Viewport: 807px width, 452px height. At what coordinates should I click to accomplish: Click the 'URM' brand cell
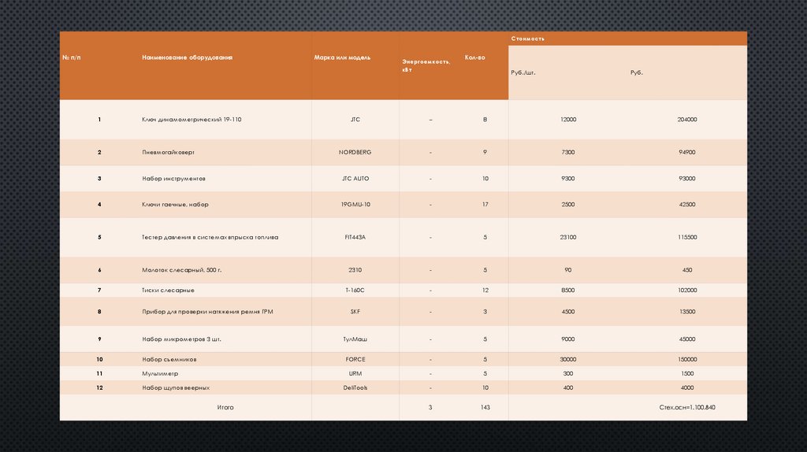click(x=355, y=374)
